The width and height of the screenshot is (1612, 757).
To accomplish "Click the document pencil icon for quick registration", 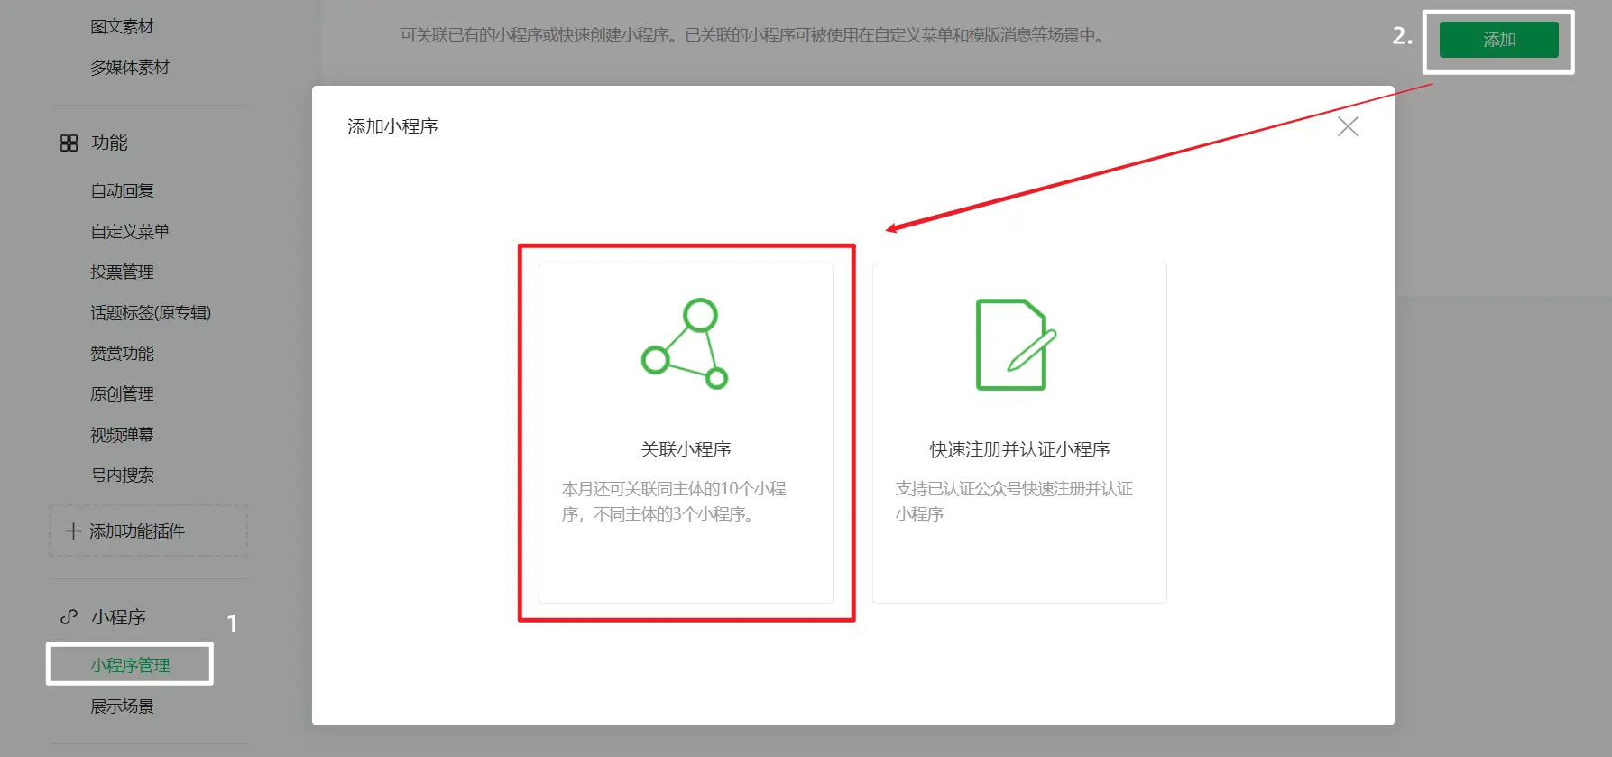I will 1016,345.
